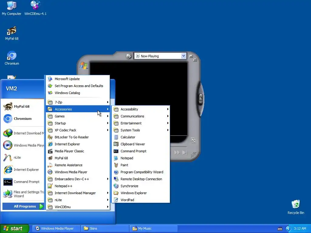Open Recycle Bin on desktop
This screenshot has width=311, height=233.
296,207
